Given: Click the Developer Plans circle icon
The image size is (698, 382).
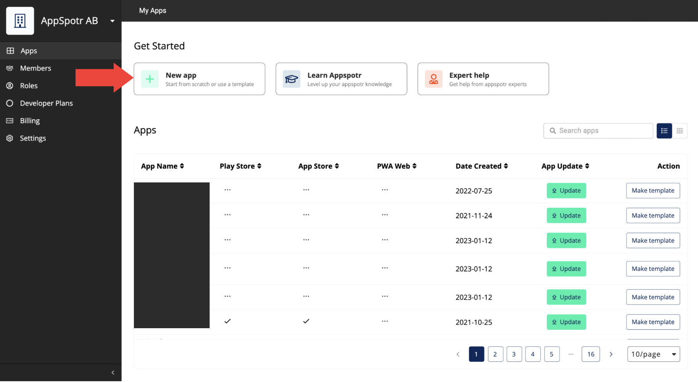Looking at the screenshot, I should [10, 103].
